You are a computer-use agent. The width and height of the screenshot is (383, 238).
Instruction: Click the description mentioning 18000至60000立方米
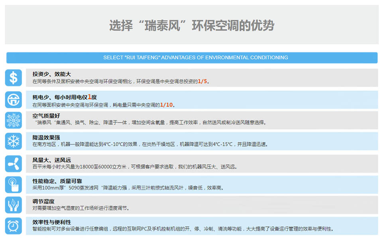(x=135, y=167)
